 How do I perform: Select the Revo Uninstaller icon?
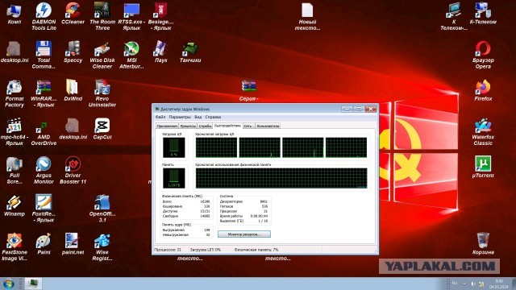point(102,93)
